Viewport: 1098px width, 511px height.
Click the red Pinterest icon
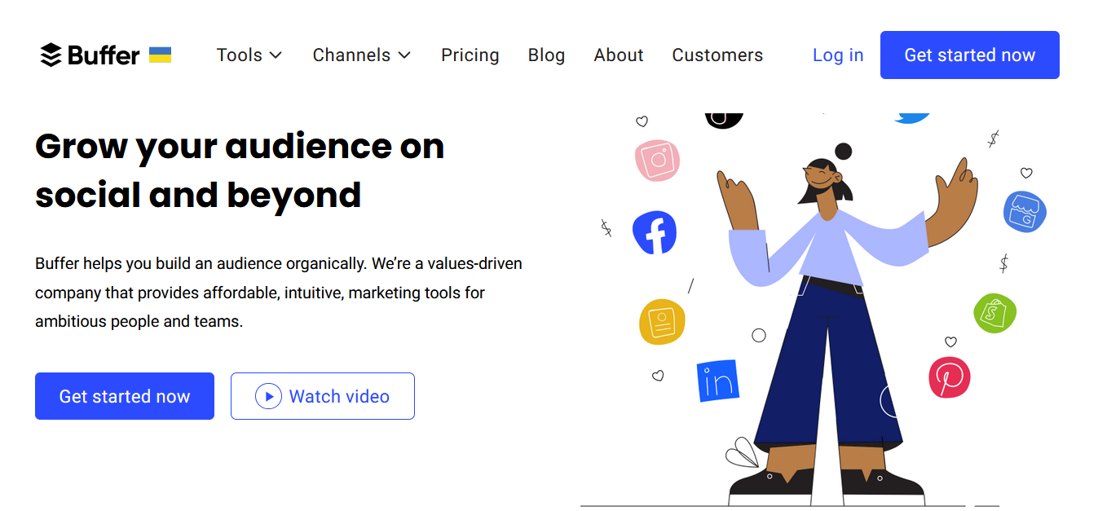point(950,377)
